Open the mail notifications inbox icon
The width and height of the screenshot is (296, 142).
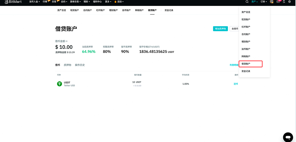click(x=278, y=2)
